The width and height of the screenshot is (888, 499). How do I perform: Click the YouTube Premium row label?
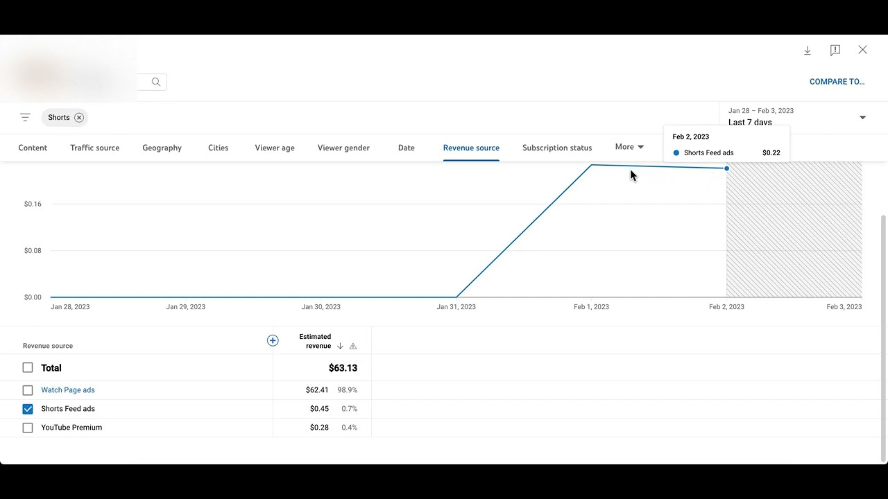point(71,428)
